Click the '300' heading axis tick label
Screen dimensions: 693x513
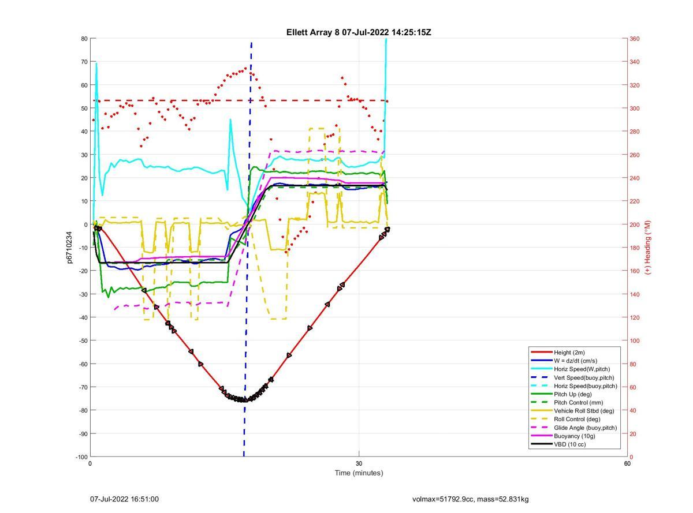click(634, 108)
